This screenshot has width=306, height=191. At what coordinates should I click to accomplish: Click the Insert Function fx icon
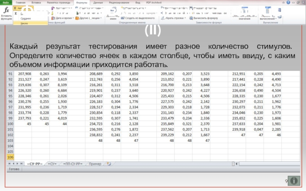click(x=6, y=11)
